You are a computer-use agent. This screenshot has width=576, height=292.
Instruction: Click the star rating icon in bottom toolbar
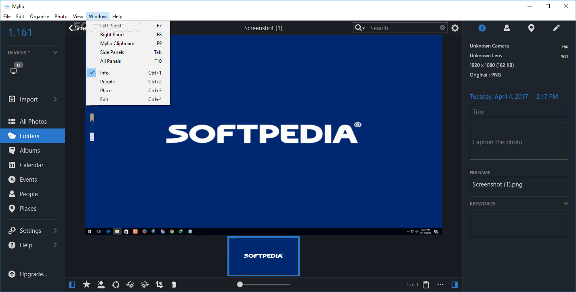[86, 285]
